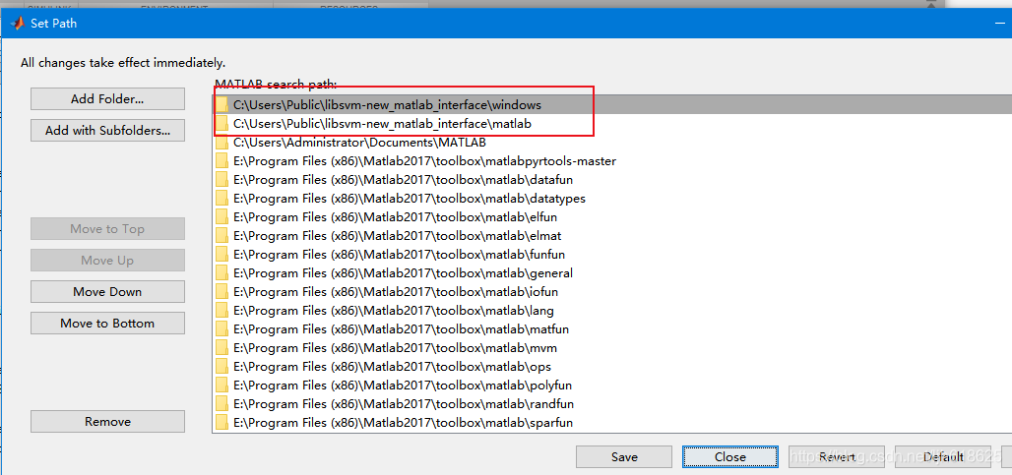The width and height of the screenshot is (1012, 475).
Task: Select toolbox\matlab\polyfun path entry
Action: [611, 385]
